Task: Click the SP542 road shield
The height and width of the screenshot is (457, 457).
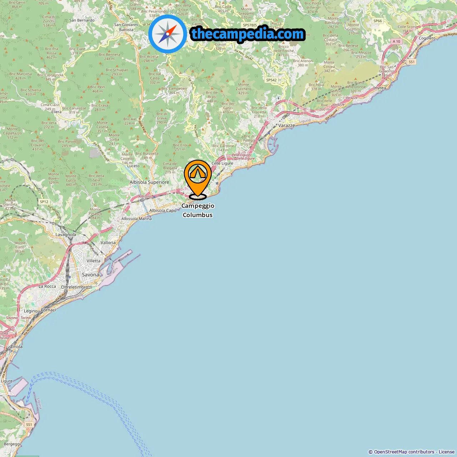Action: [271, 80]
